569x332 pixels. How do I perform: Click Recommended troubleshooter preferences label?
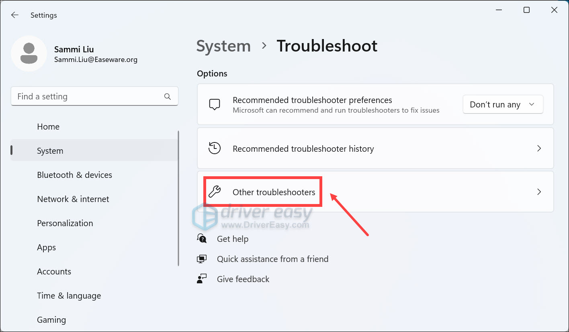click(x=312, y=100)
